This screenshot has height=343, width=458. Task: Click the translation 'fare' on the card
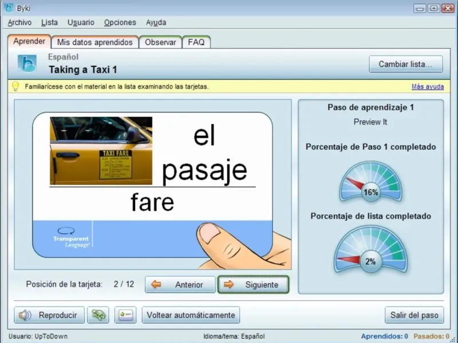152,202
